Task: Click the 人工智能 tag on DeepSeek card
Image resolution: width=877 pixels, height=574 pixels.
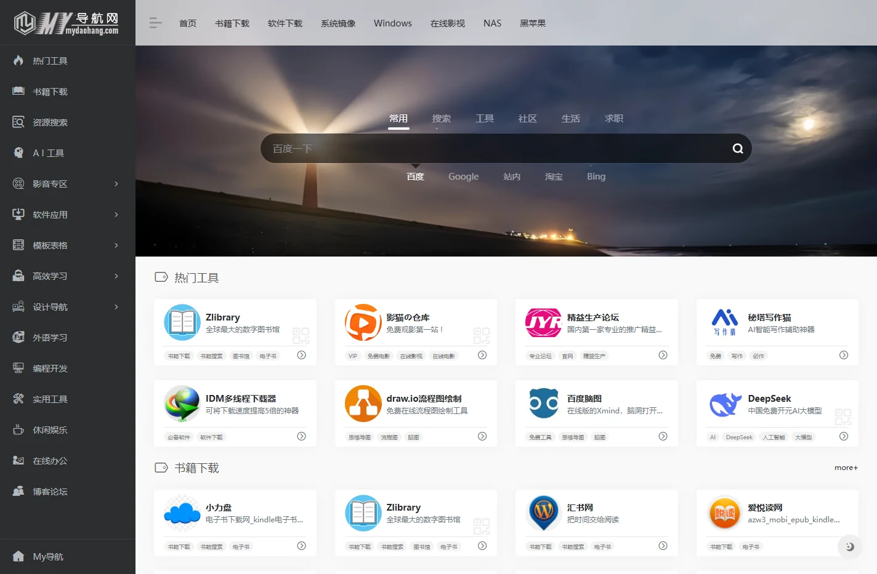Action: pos(774,437)
